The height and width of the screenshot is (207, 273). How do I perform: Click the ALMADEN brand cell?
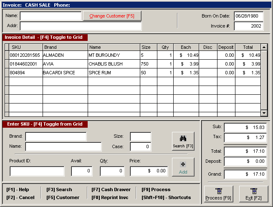coord(65,55)
